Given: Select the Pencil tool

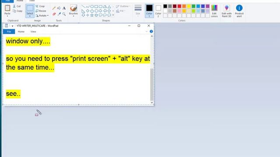Looking at the screenshot, I should point(54,8).
